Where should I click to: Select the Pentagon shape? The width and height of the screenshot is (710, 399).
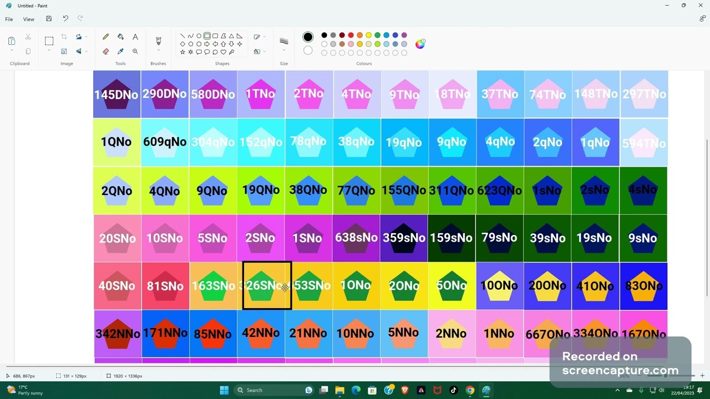click(190, 44)
